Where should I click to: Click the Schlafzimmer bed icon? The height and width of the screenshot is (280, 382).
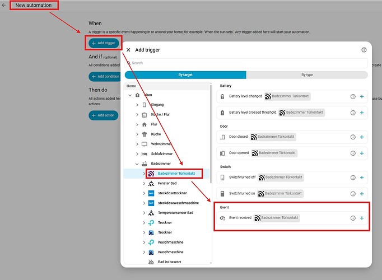pyautogui.click(x=145, y=154)
